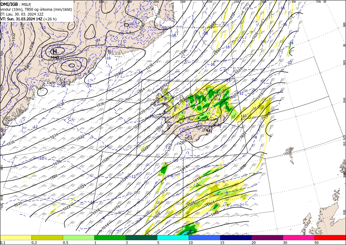Viewport: 346px width, 245px height.
Task: Select the light green 0.5 legend swatch
Action: point(79,237)
